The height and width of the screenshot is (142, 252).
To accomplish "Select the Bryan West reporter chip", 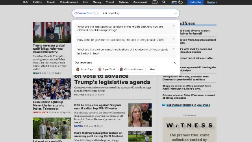I will tap(107, 69).
